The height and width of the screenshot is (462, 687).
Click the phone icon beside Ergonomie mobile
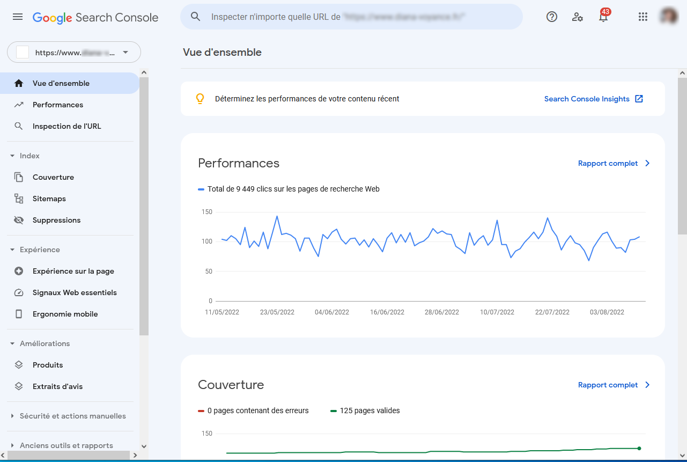point(19,314)
